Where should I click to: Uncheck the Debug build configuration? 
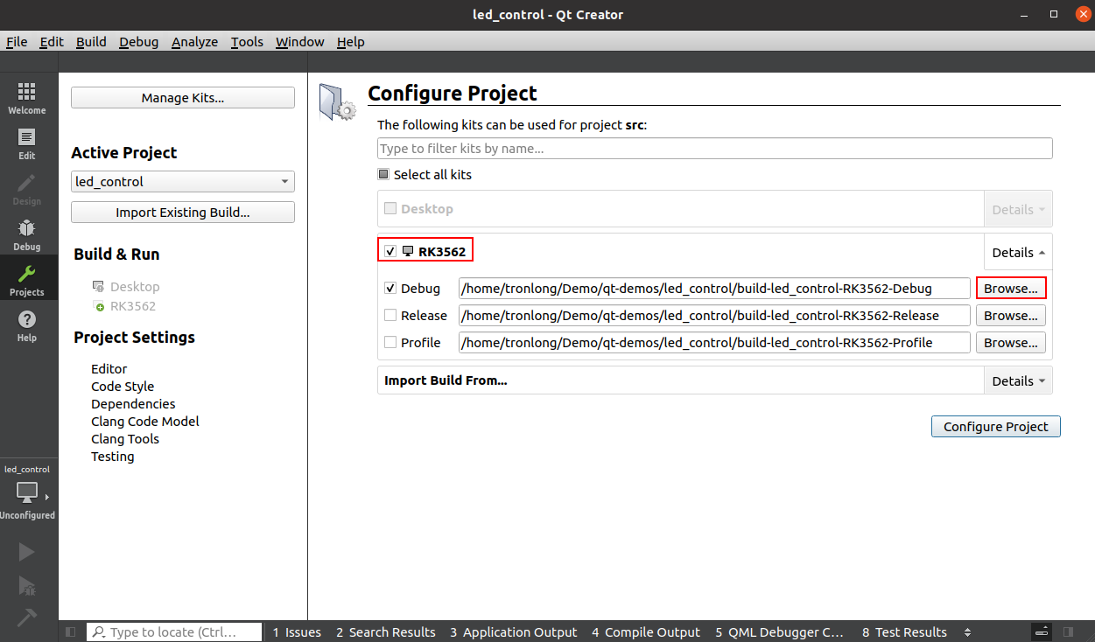[x=390, y=288]
